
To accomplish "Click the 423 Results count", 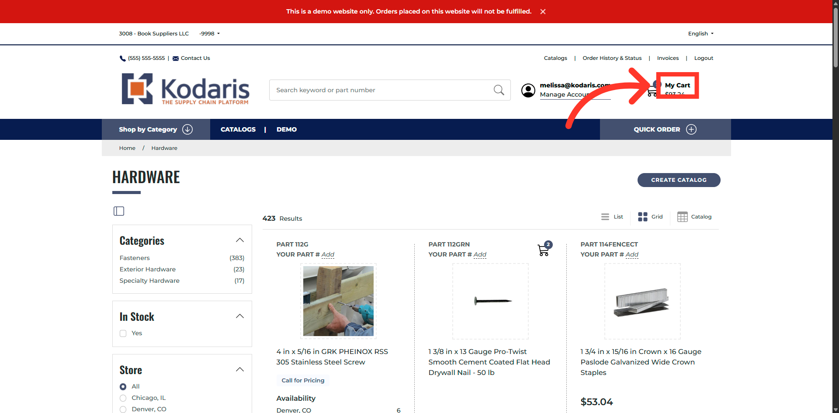I will (x=282, y=219).
